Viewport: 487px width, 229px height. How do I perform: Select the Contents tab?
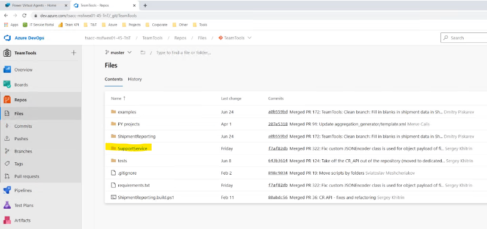tap(113, 79)
